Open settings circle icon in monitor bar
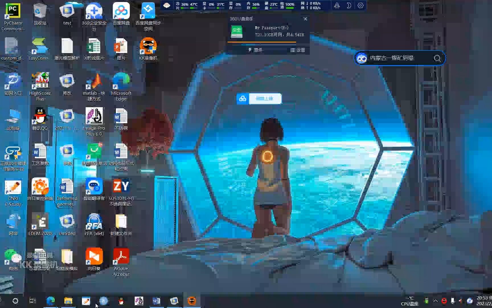Image resolution: width=492 pixels, height=308 pixels. coord(360,5)
